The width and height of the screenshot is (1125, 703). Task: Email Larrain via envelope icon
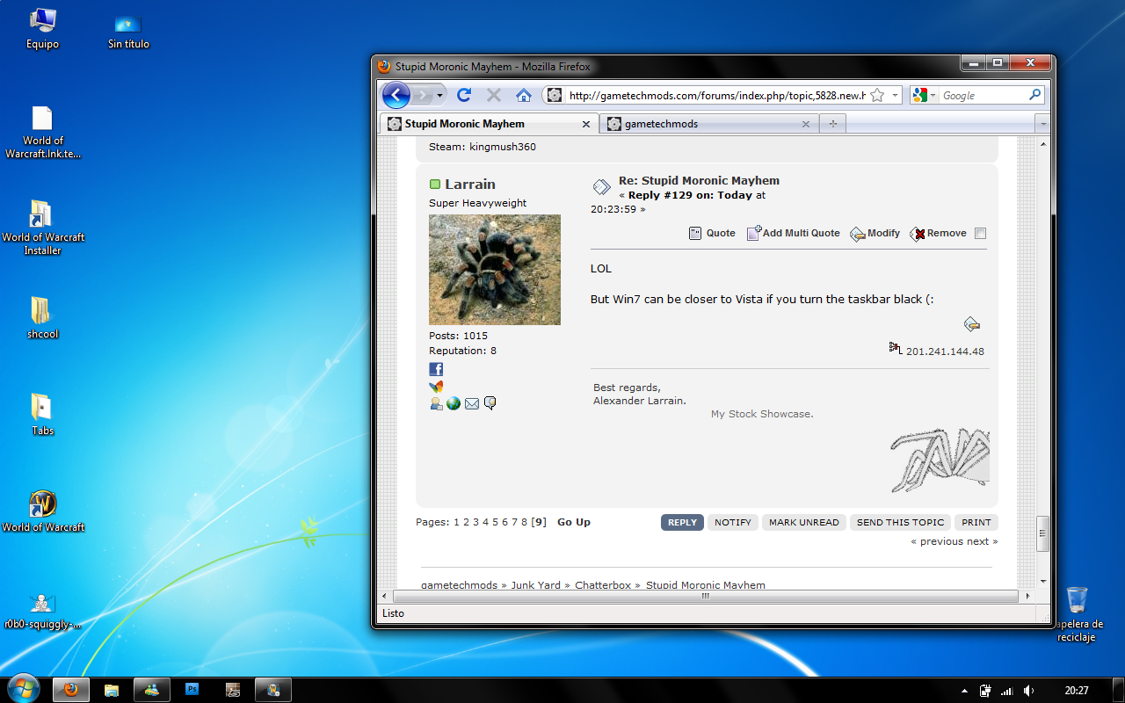coord(472,403)
